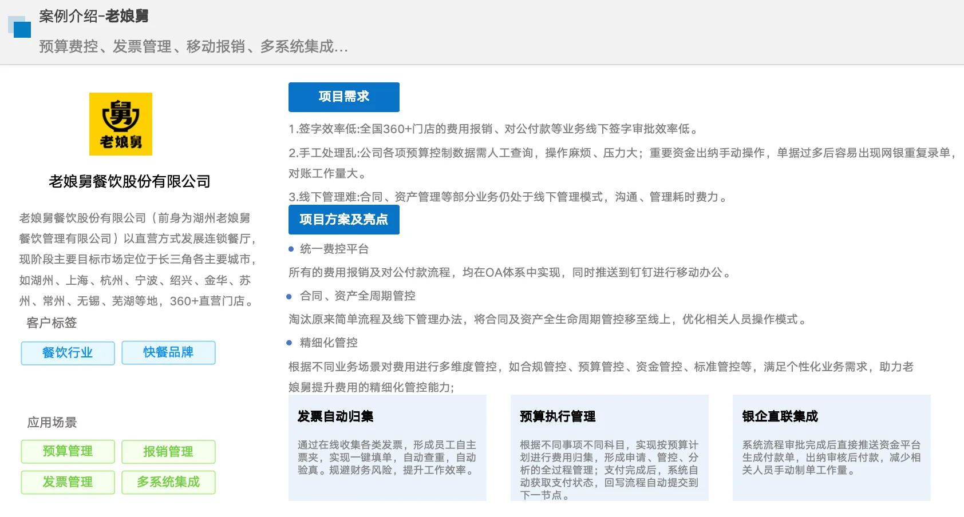Open the 发票自动归集 feature card
The width and height of the screenshot is (964, 517).
(x=388, y=448)
